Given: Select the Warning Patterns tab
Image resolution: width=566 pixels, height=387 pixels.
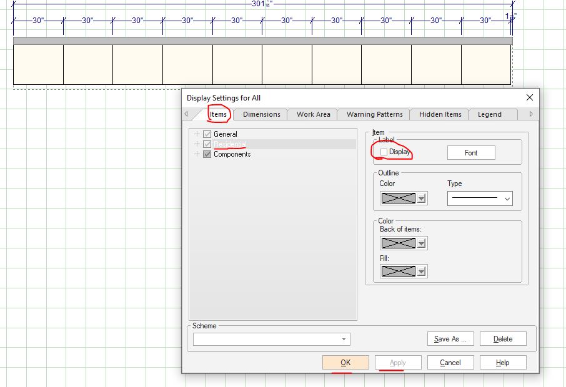Looking at the screenshot, I should (374, 114).
